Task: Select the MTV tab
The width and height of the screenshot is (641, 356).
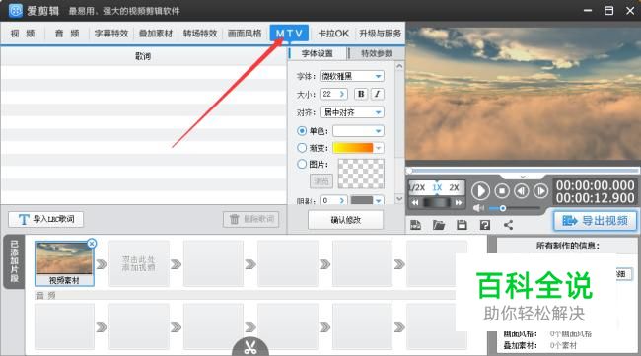Action: [x=289, y=34]
